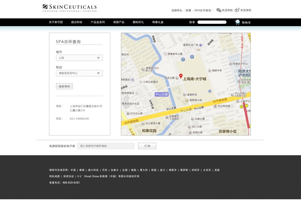
Task: Click 城龙公寓 map icon
Action: point(177,78)
